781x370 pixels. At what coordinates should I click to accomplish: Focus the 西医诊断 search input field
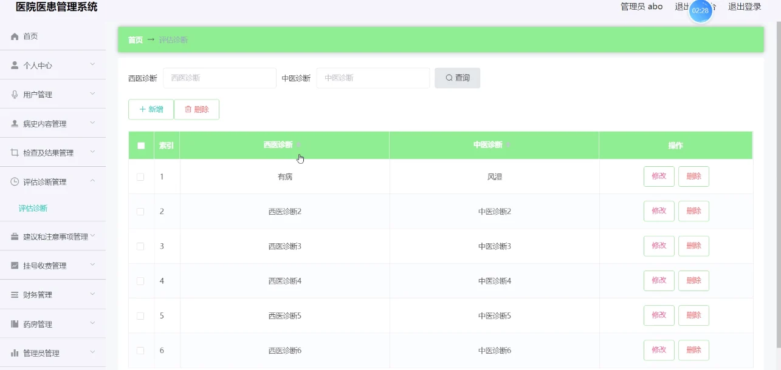[219, 78]
